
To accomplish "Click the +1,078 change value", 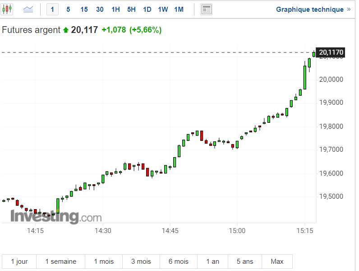I will [114, 30].
